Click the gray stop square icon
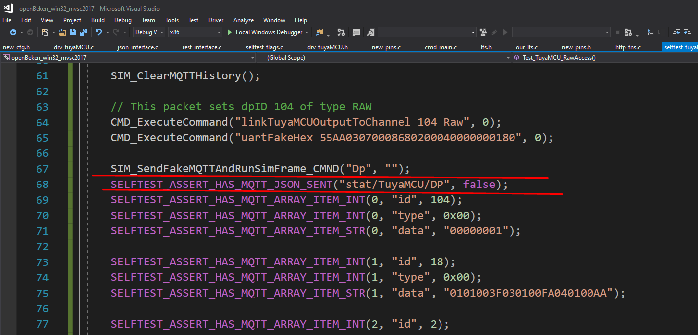Image resolution: width=698 pixels, height=335 pixels. click(618, 32)
